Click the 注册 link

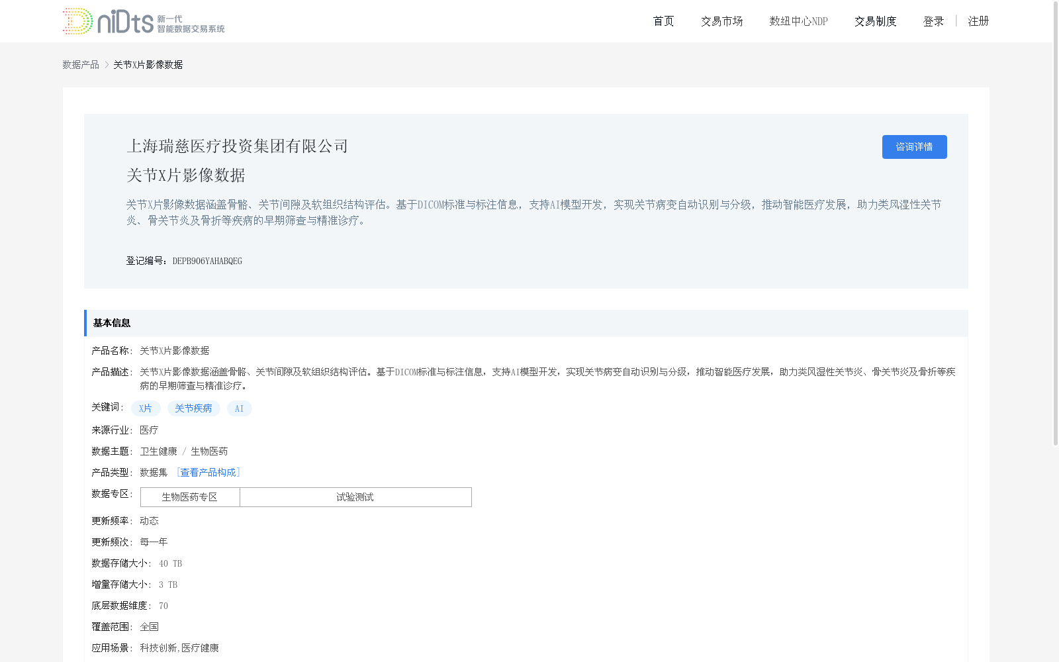978,21
